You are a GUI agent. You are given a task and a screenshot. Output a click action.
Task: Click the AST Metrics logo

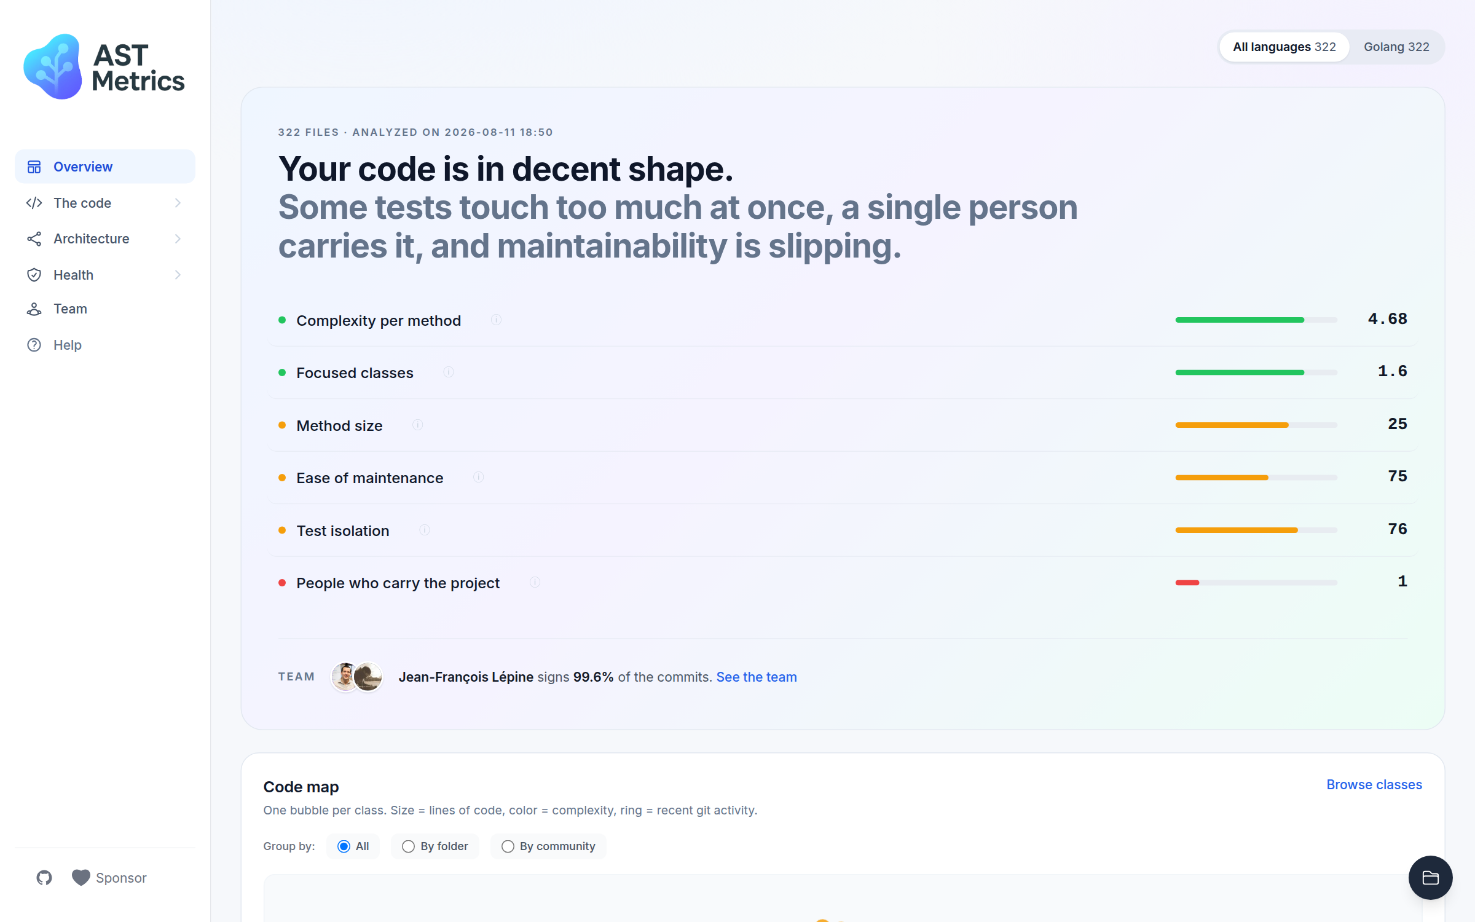pos(104,66)
